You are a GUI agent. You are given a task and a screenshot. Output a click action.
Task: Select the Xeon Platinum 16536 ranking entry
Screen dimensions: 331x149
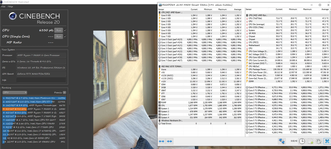34,98
